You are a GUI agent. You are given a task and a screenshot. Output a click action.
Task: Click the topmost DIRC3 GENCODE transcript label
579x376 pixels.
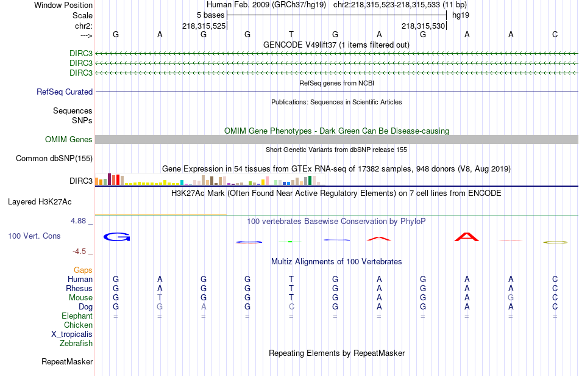[81, 53]
